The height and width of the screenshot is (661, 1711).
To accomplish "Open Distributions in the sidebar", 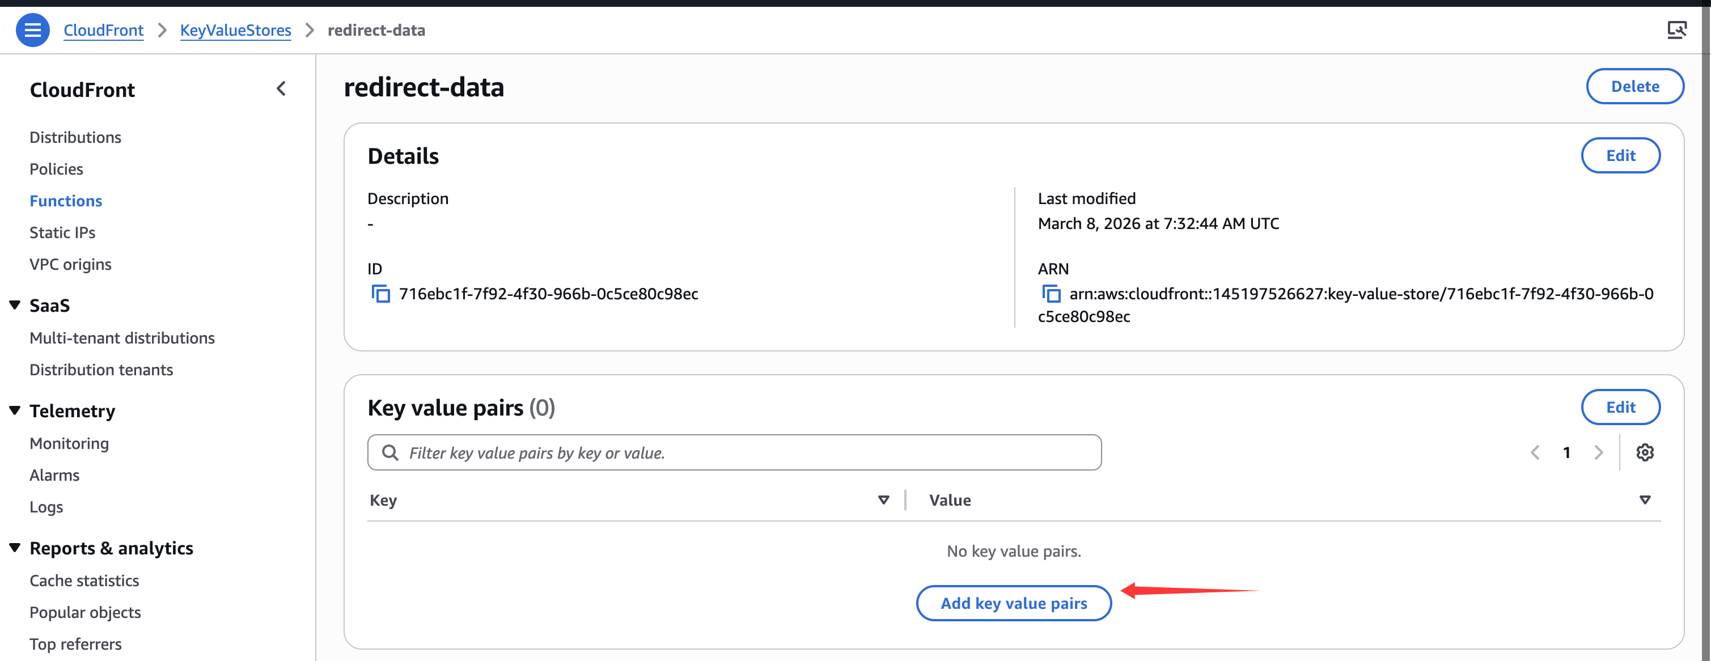I will 75,137.
